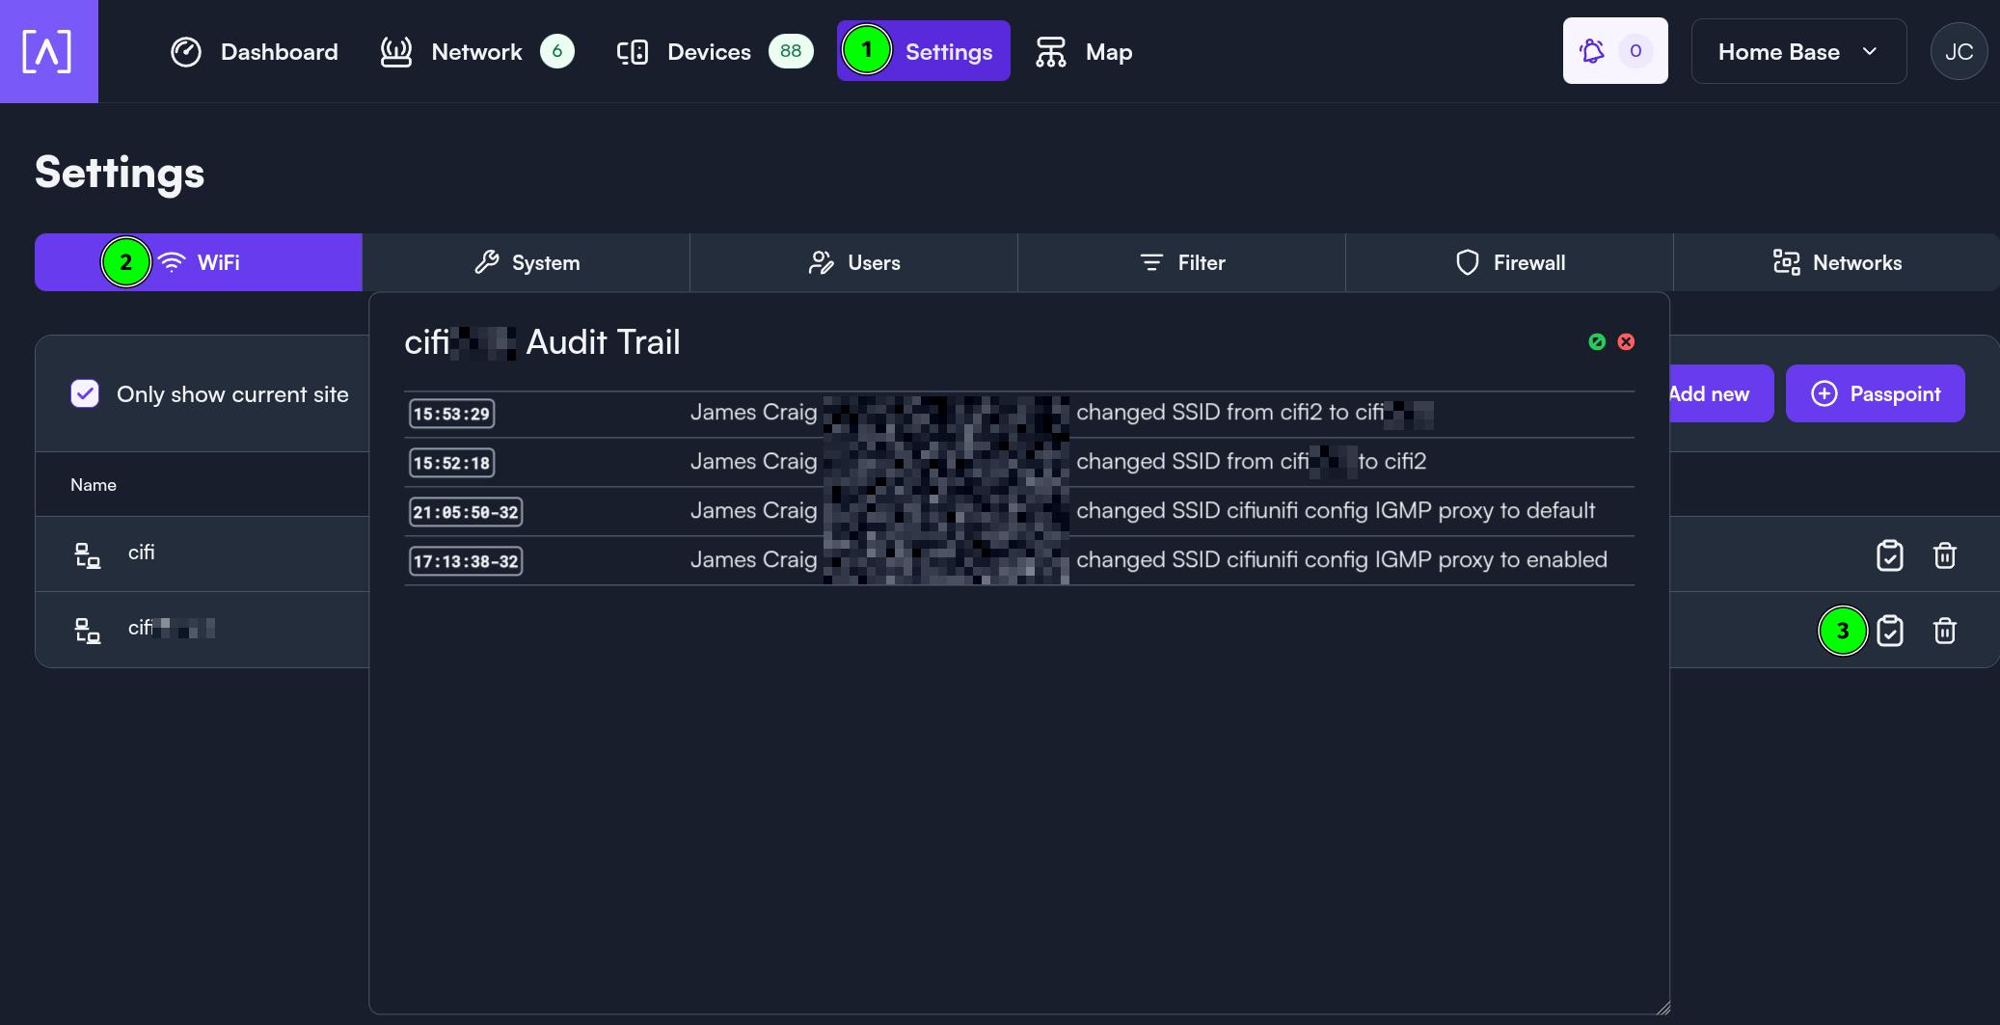Open the notifications bell
Viewport: 2000px width, 1025px height.
[x=1593, y=51]
